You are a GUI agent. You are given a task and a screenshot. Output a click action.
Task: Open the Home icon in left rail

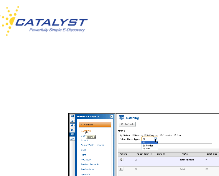tap(72, 116)
